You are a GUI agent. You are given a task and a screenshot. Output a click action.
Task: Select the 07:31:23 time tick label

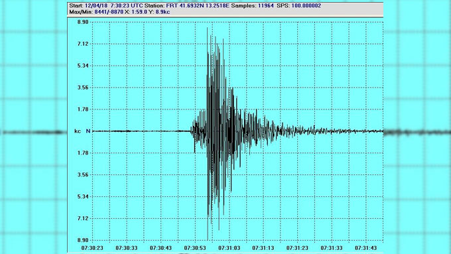click(x=297, y=248)
